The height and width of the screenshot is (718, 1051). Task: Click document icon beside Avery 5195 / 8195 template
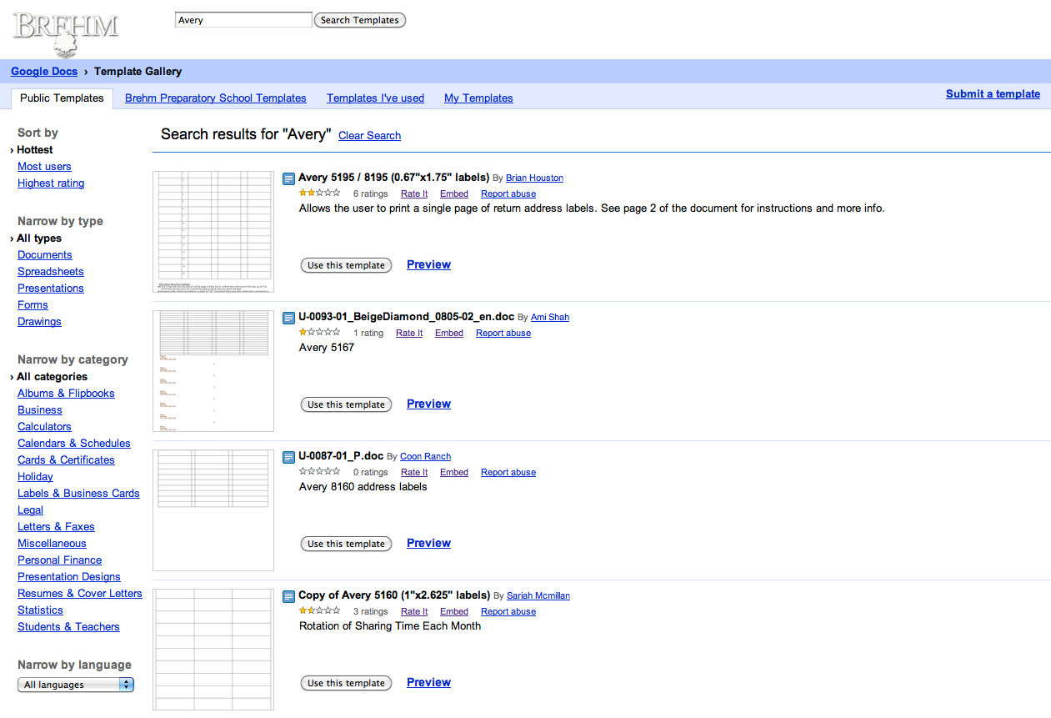click(288, 178)
